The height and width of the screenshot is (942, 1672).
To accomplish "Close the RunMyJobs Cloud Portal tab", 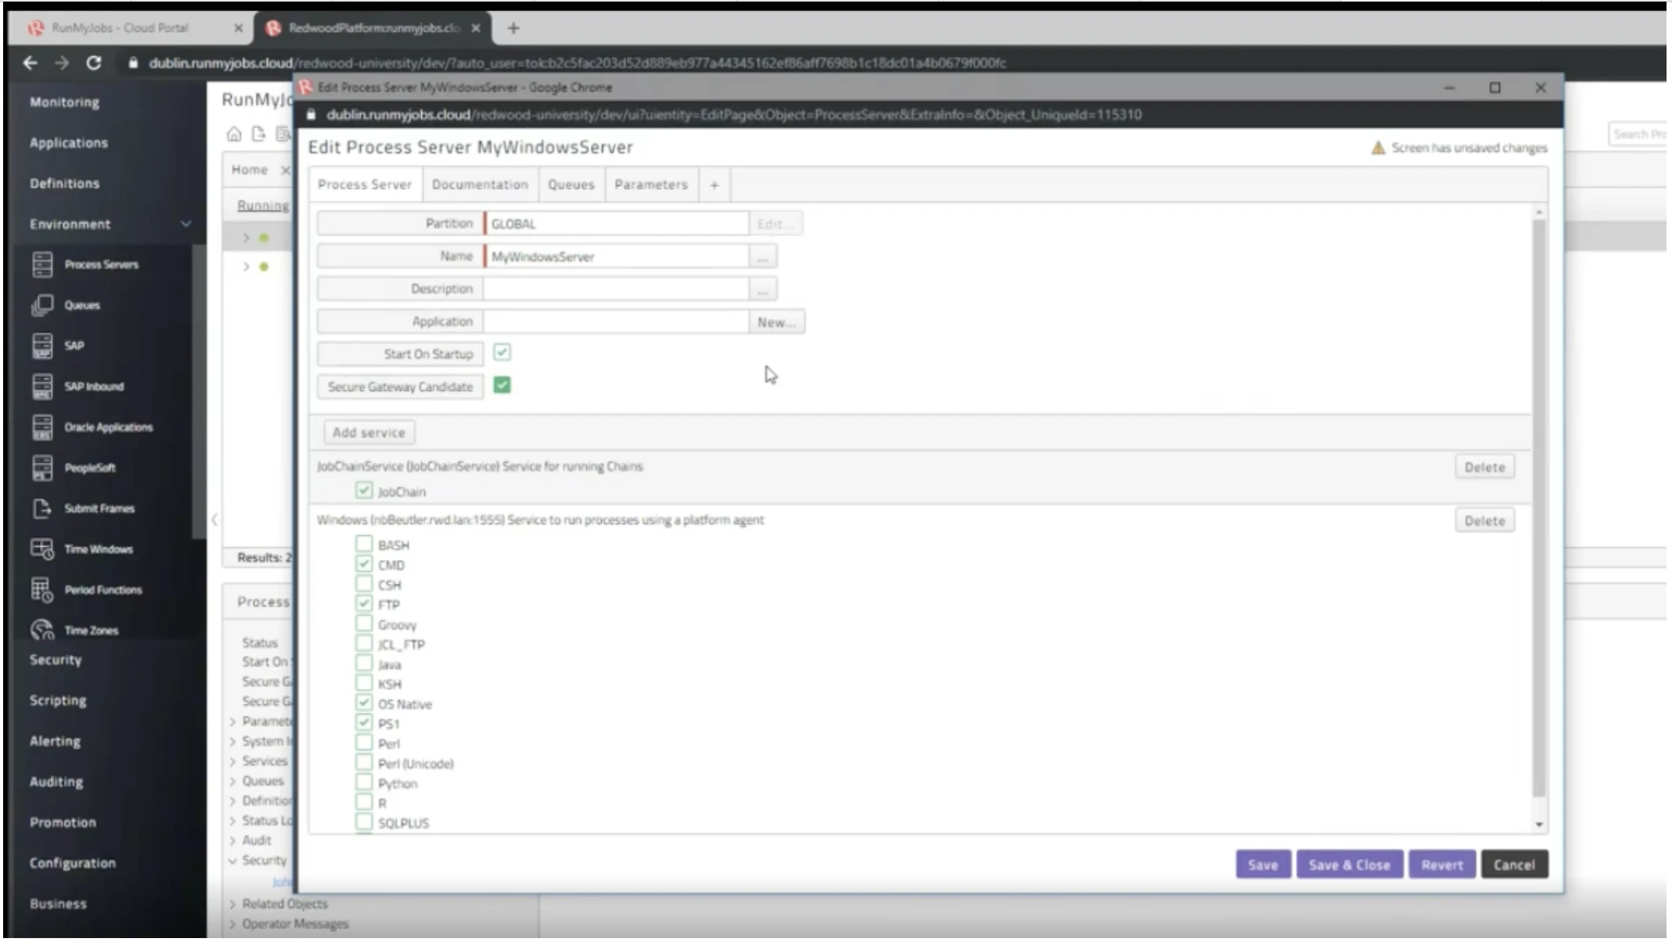I will coord(238,28).
